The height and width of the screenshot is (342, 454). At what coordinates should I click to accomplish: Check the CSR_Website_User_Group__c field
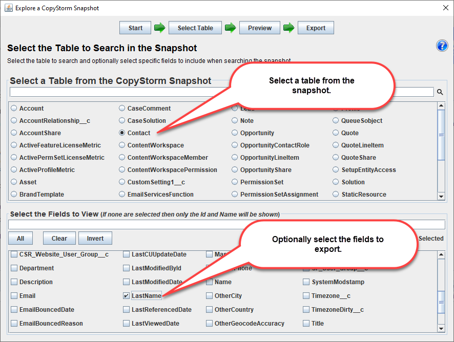click(14, 254)
